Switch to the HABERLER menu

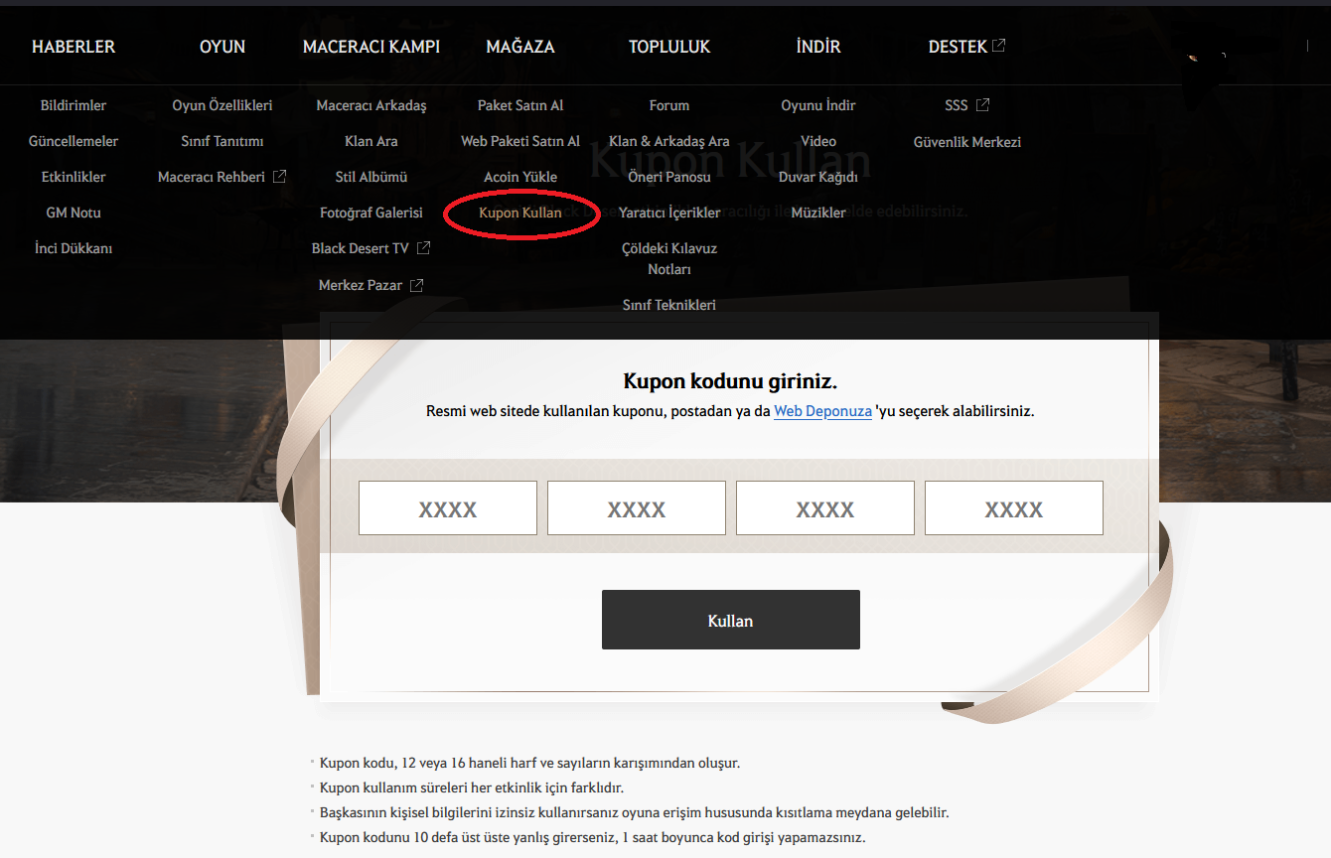point(74,46)
